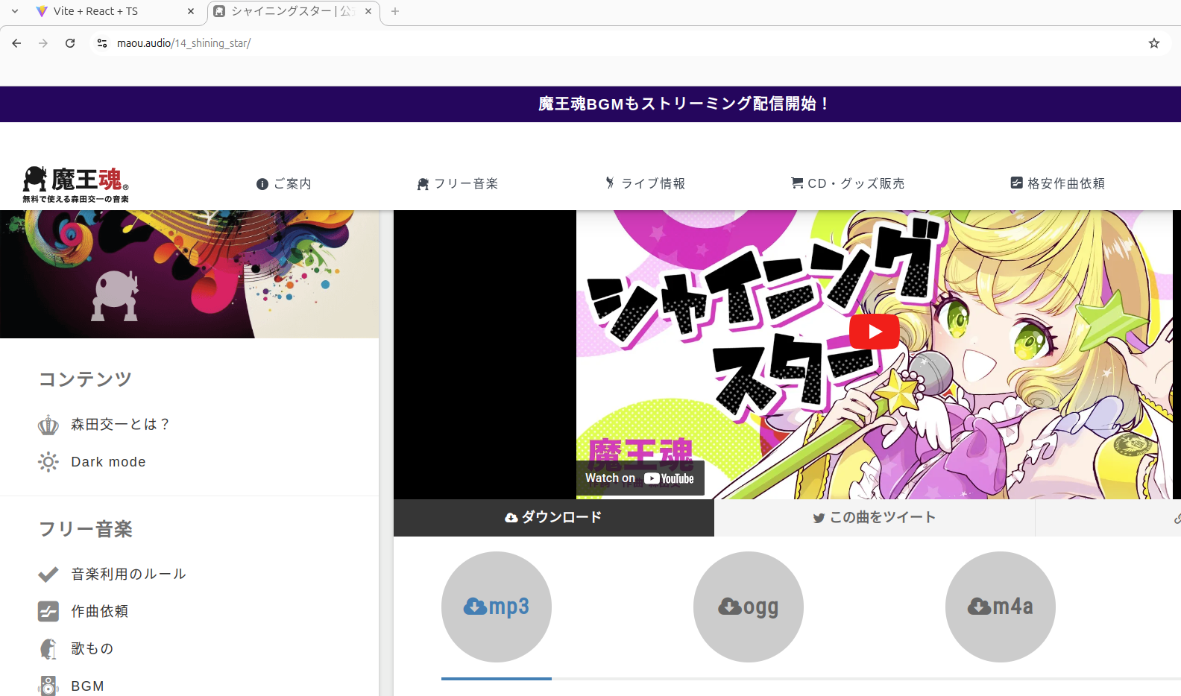The image size is (1181, 696).
Task: Download the m4a file
Action: point(1001,607)
